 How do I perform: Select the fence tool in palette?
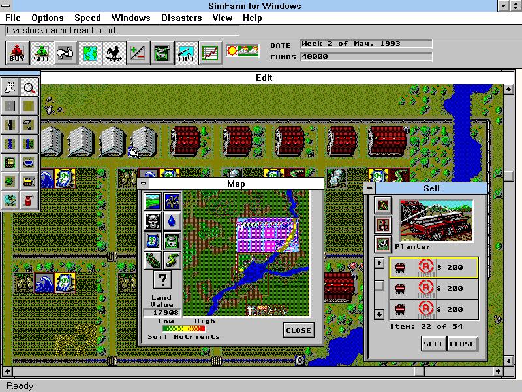[10, 125]
